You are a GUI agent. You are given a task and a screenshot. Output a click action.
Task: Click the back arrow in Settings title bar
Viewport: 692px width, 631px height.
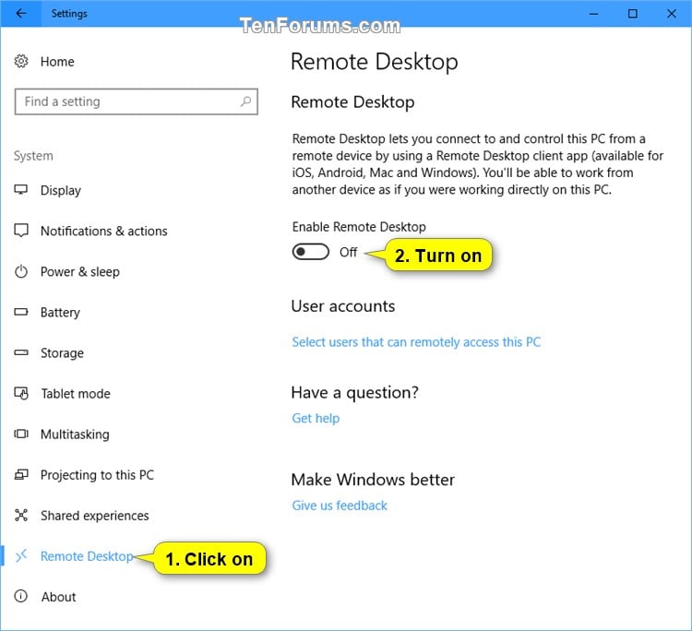point(20,13)
